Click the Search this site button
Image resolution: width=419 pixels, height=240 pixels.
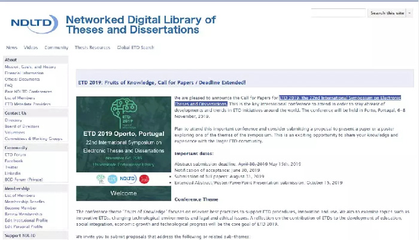(387, 13)
